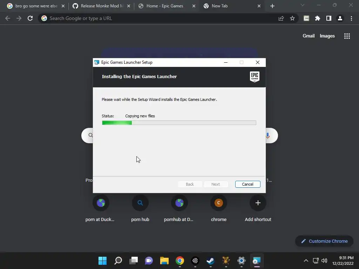
Task: Click Customize Chrome button
Action: [x=324, y=241]
